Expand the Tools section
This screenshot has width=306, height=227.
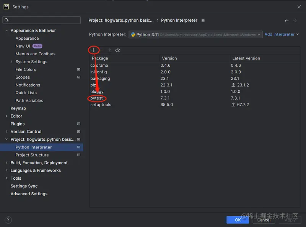tap(7, 178)
